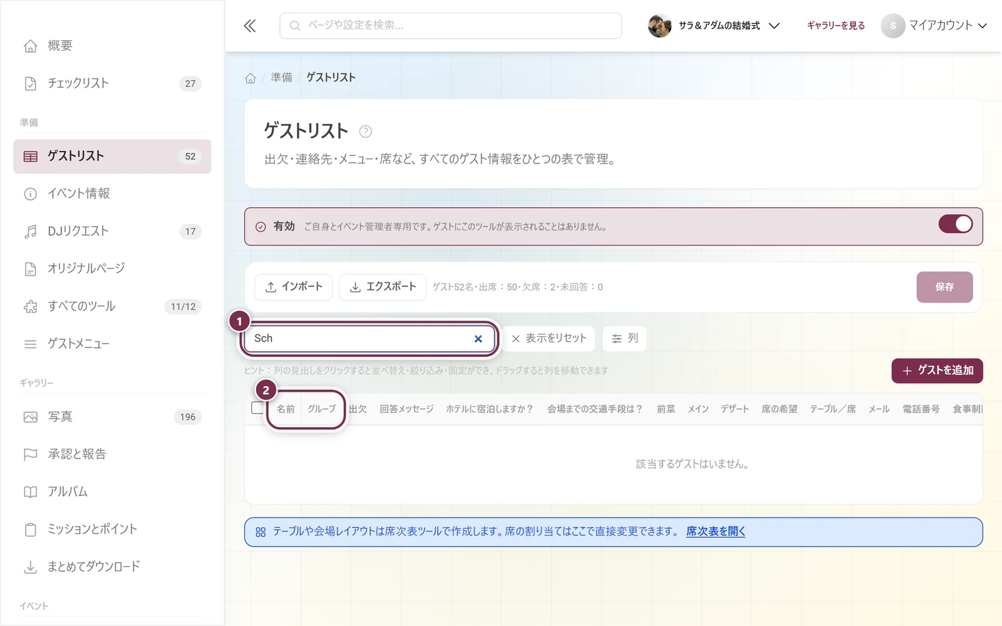Sort by the 名前 column header
This screenshot has width=1002, height=626.
tap(285, 409)
